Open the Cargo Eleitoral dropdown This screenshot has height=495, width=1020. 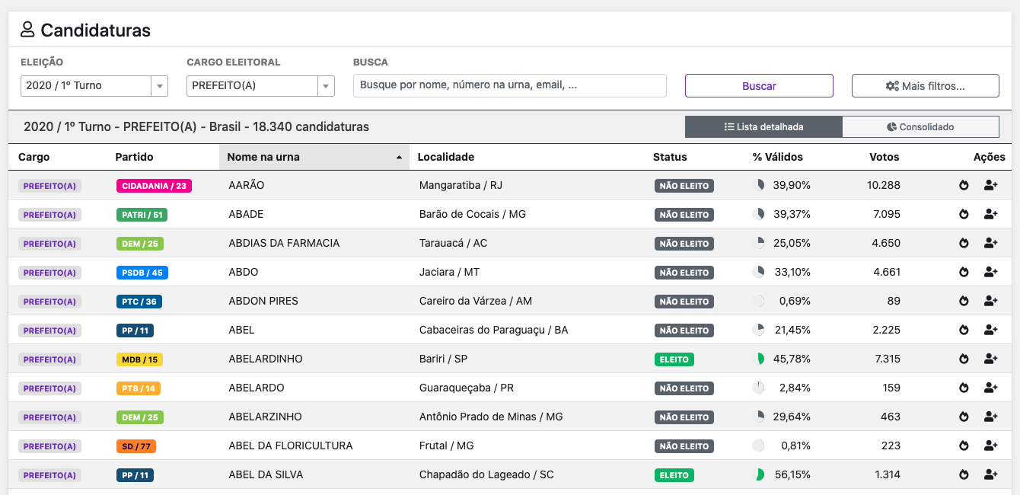(260, 85)
